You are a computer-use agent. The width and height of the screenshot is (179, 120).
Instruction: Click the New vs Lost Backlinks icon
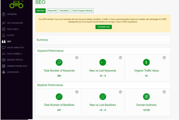(x=103, y=97)
